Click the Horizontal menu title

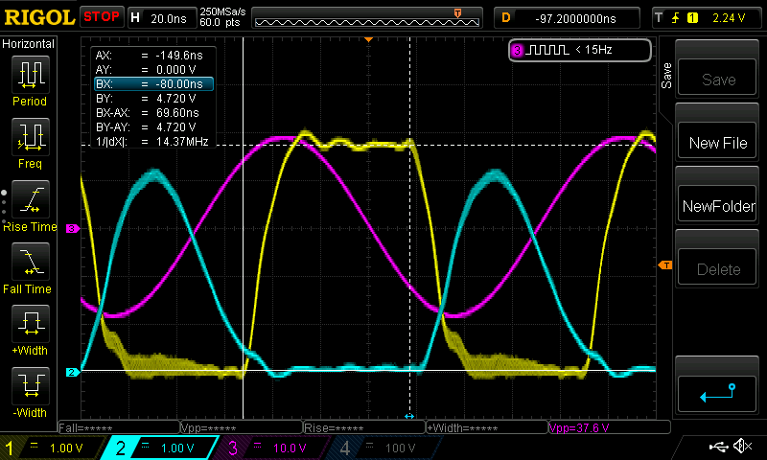coord(29,44)
